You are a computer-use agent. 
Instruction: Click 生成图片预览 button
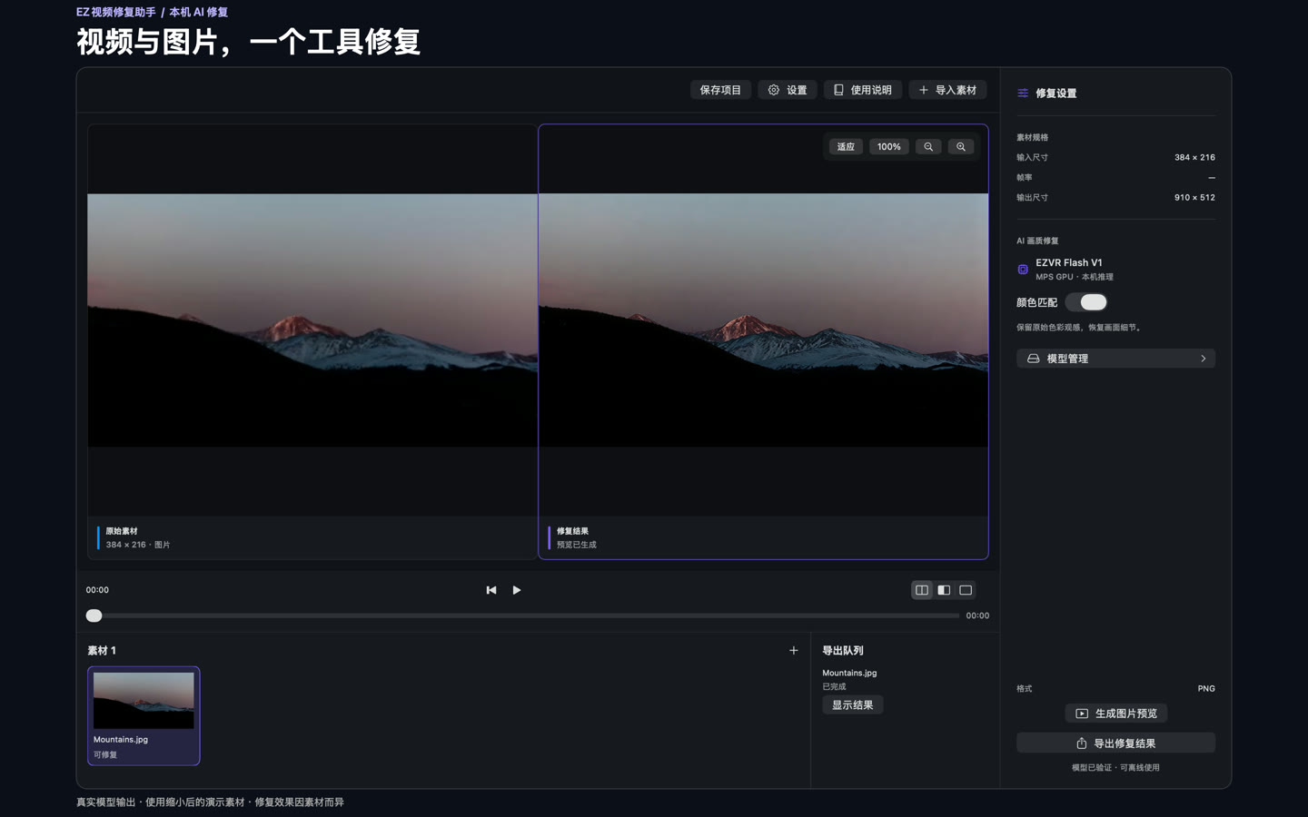point(1115,714)
